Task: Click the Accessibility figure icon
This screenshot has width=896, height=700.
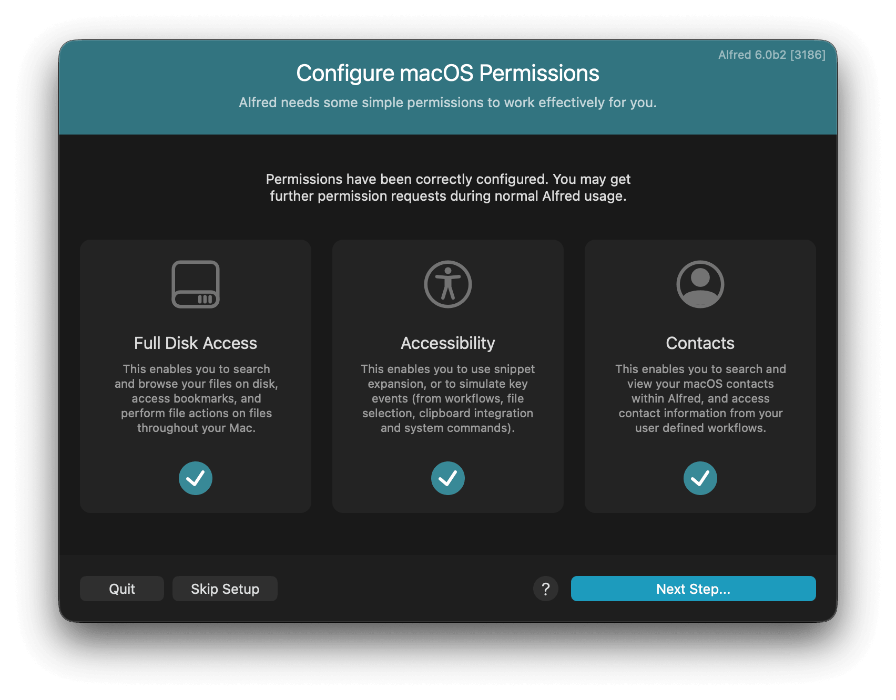Action: click(x=448, y=284)
